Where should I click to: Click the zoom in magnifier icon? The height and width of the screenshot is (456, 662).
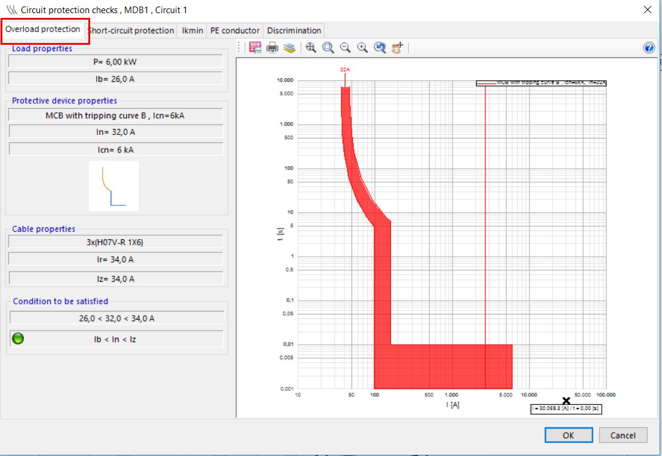point(362,48)
